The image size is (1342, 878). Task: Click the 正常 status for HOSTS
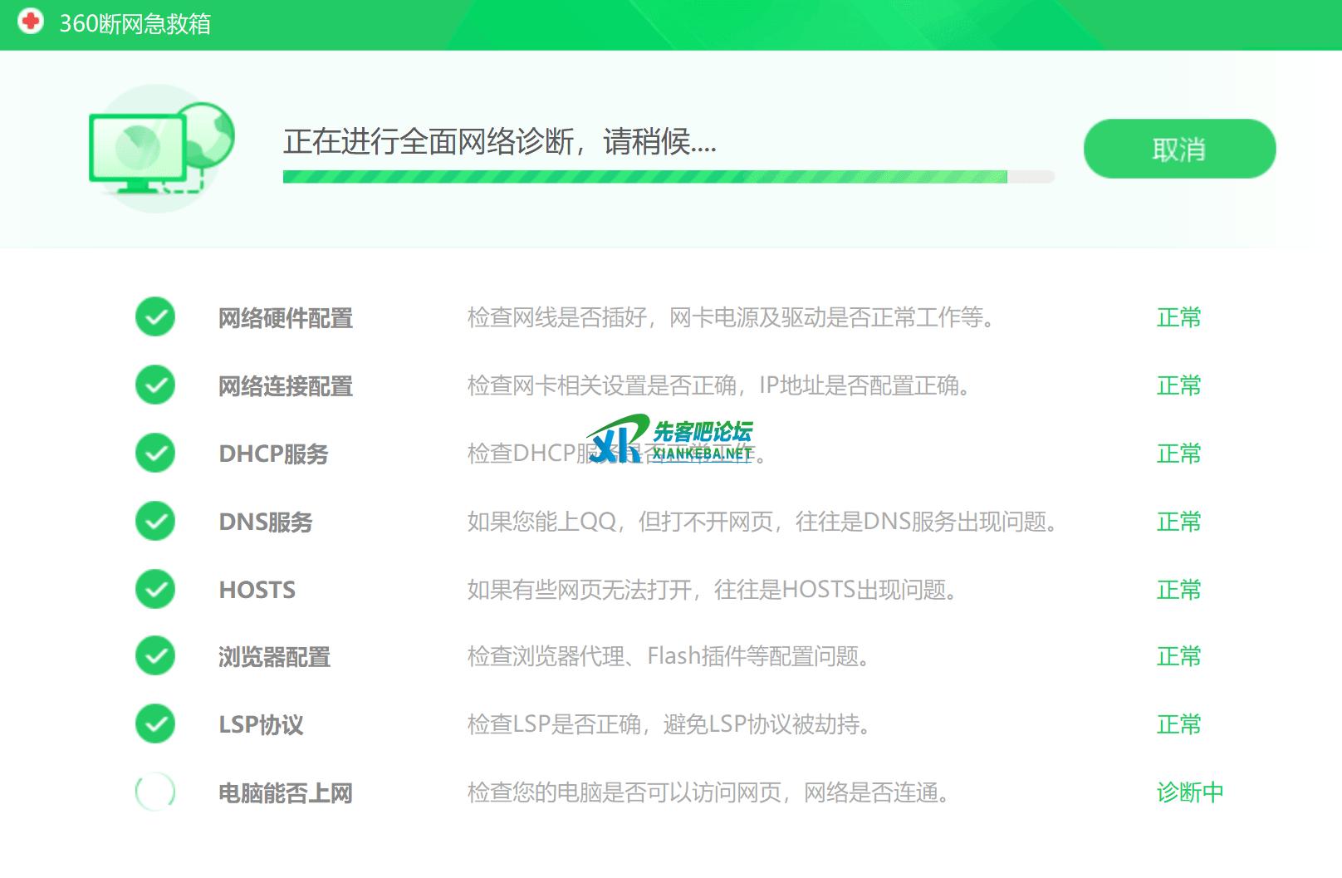pyautogui.click(x=1178, y=590)
